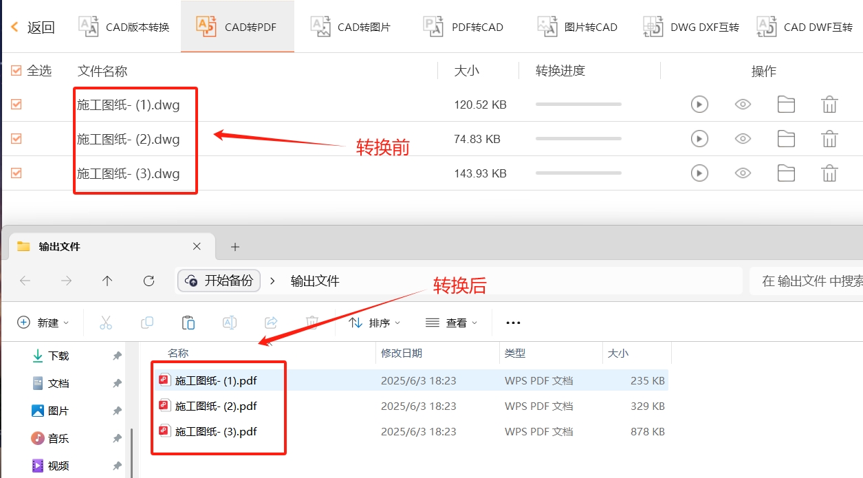
Task: Open the 新建 dropdown in Explorer
Action: pos(43,323)
